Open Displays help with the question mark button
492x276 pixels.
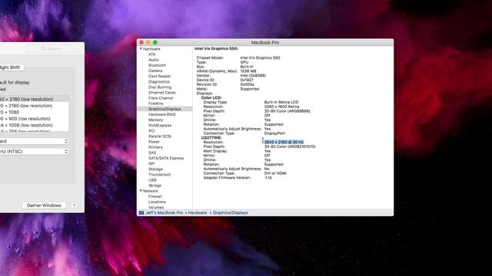coord(74,205)
